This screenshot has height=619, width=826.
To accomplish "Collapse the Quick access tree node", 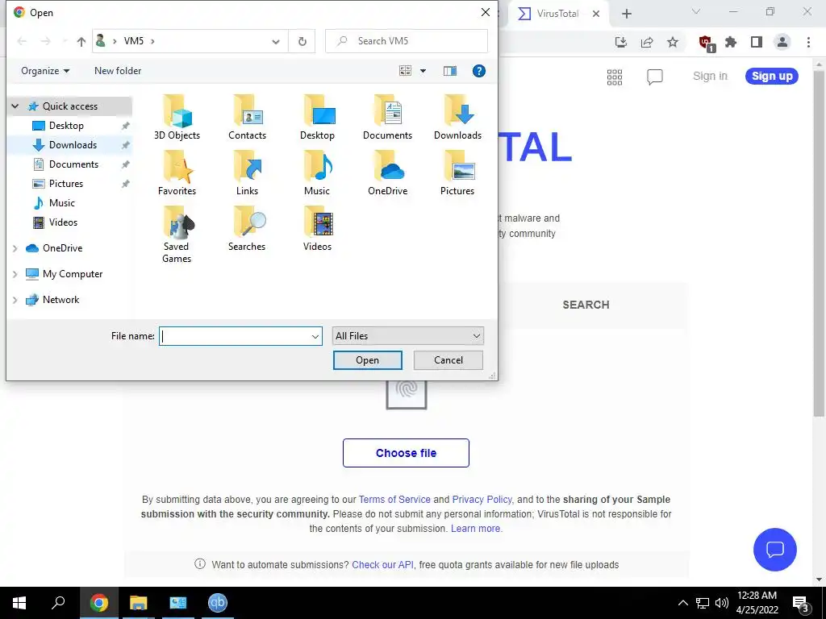I will coord(15,106).
